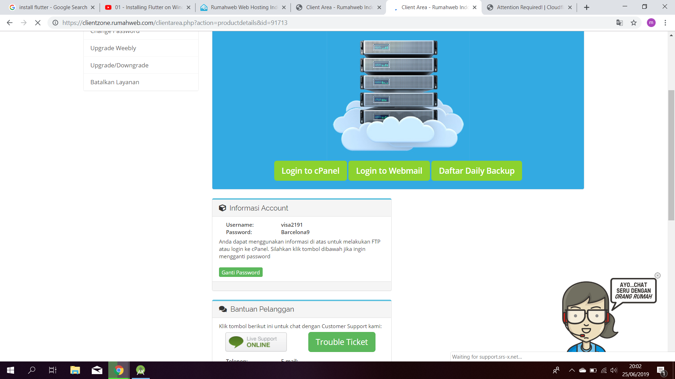This screenshot has height=379, width=675.
Task: Select Batalkan Layanan in the sidebar
Action: click(x=141, y=82)
